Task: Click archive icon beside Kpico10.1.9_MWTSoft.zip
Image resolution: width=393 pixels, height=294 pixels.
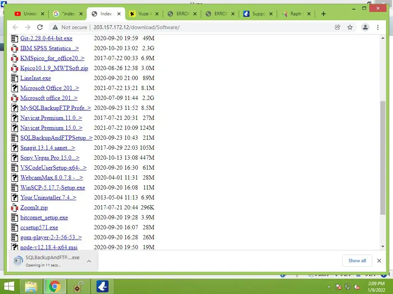Action: point(15,68)
